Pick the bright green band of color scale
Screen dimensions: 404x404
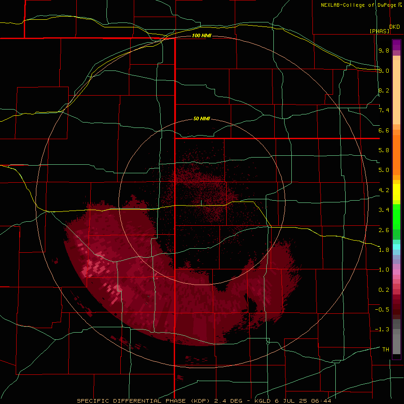click(x=396, y=217)
